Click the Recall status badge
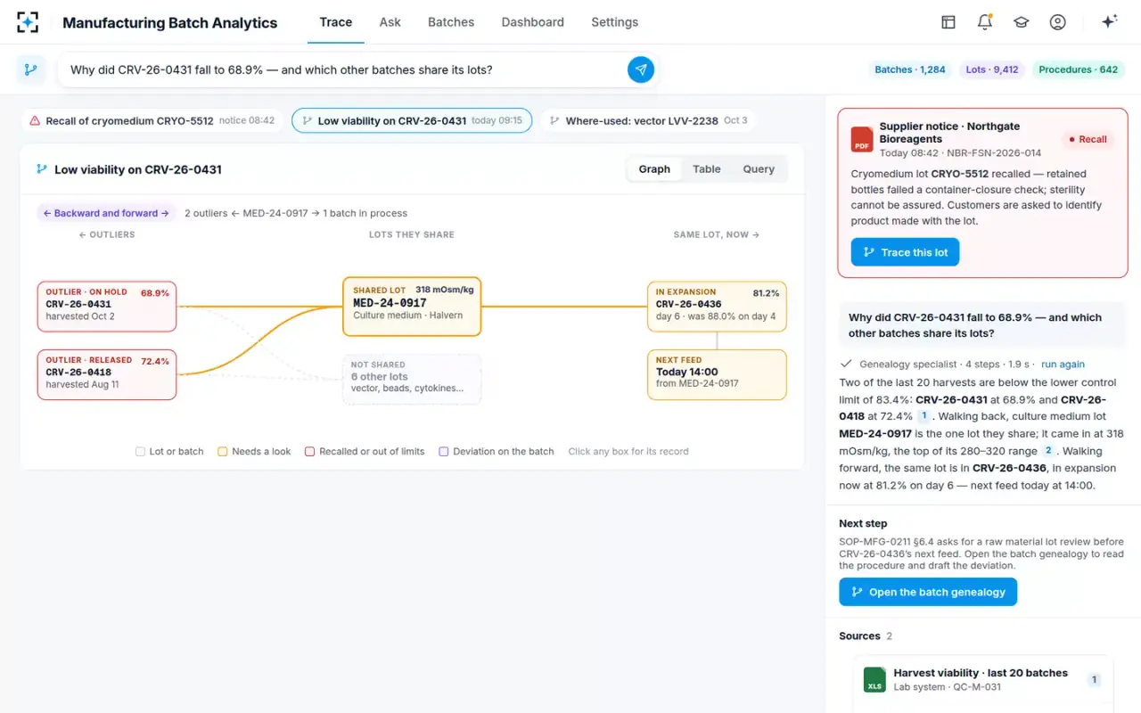Viewport: 1141px width, 713px height. [x=1088, y=139]
